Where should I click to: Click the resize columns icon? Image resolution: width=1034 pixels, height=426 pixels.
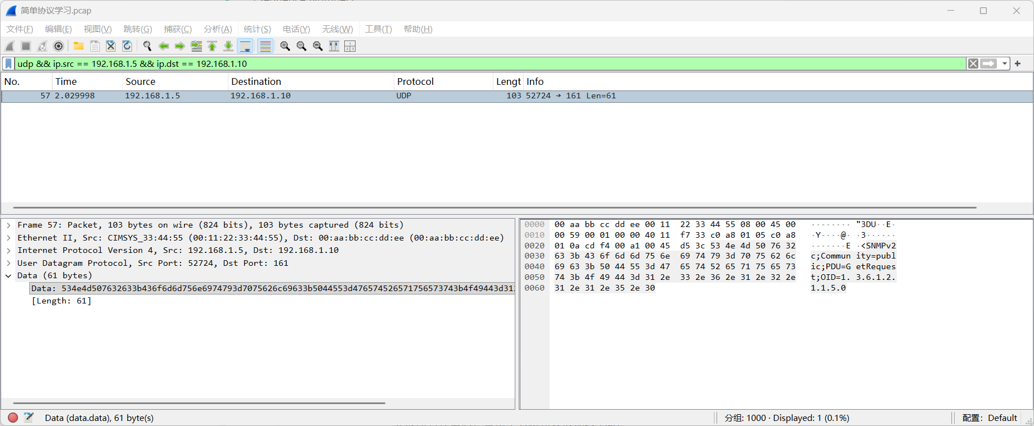click(334, 46)
